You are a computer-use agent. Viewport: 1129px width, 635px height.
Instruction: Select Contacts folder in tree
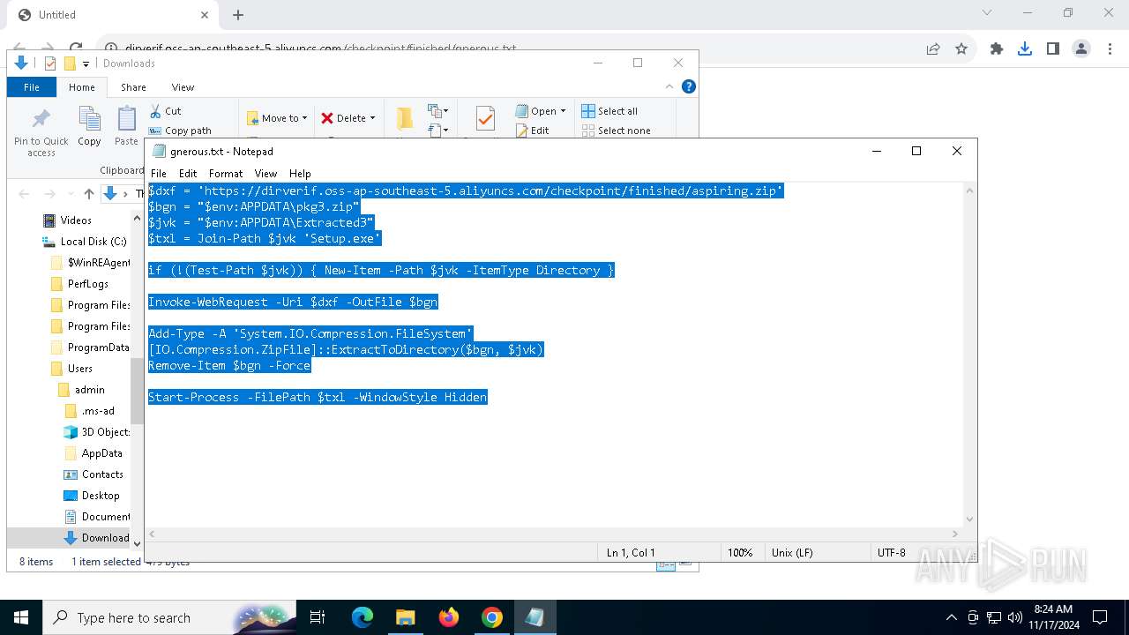[102, 474]
